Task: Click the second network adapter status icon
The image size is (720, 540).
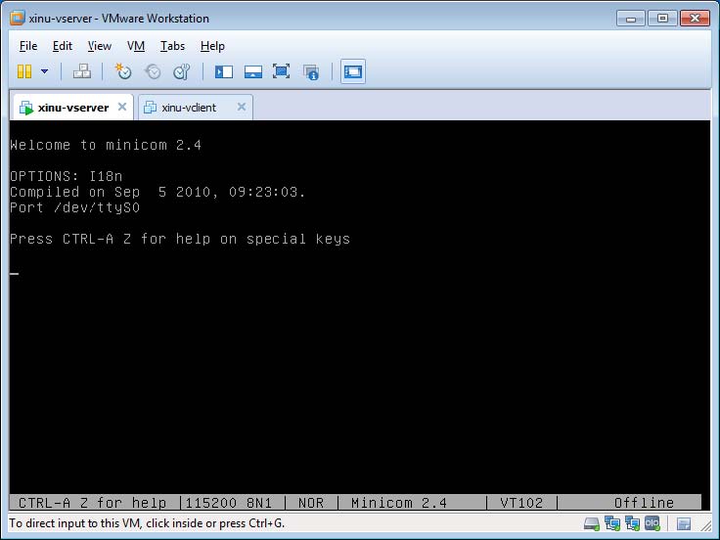Action: 632,523
